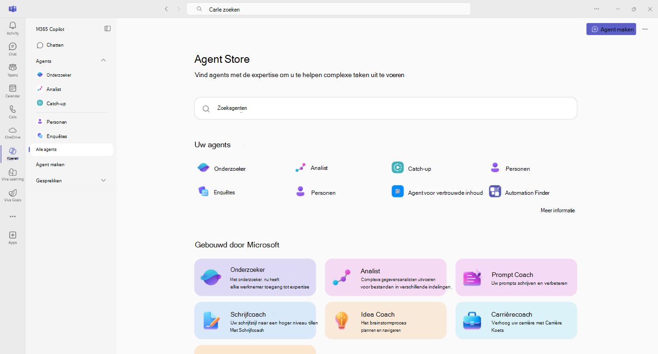Open Enquêtes under Uw agents
Viewport: 658px width, 354px height.
(x=217, y=192)
